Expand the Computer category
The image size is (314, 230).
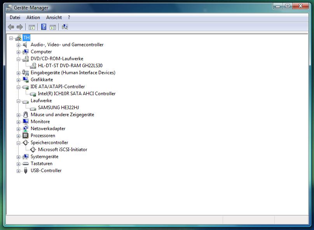18,52
